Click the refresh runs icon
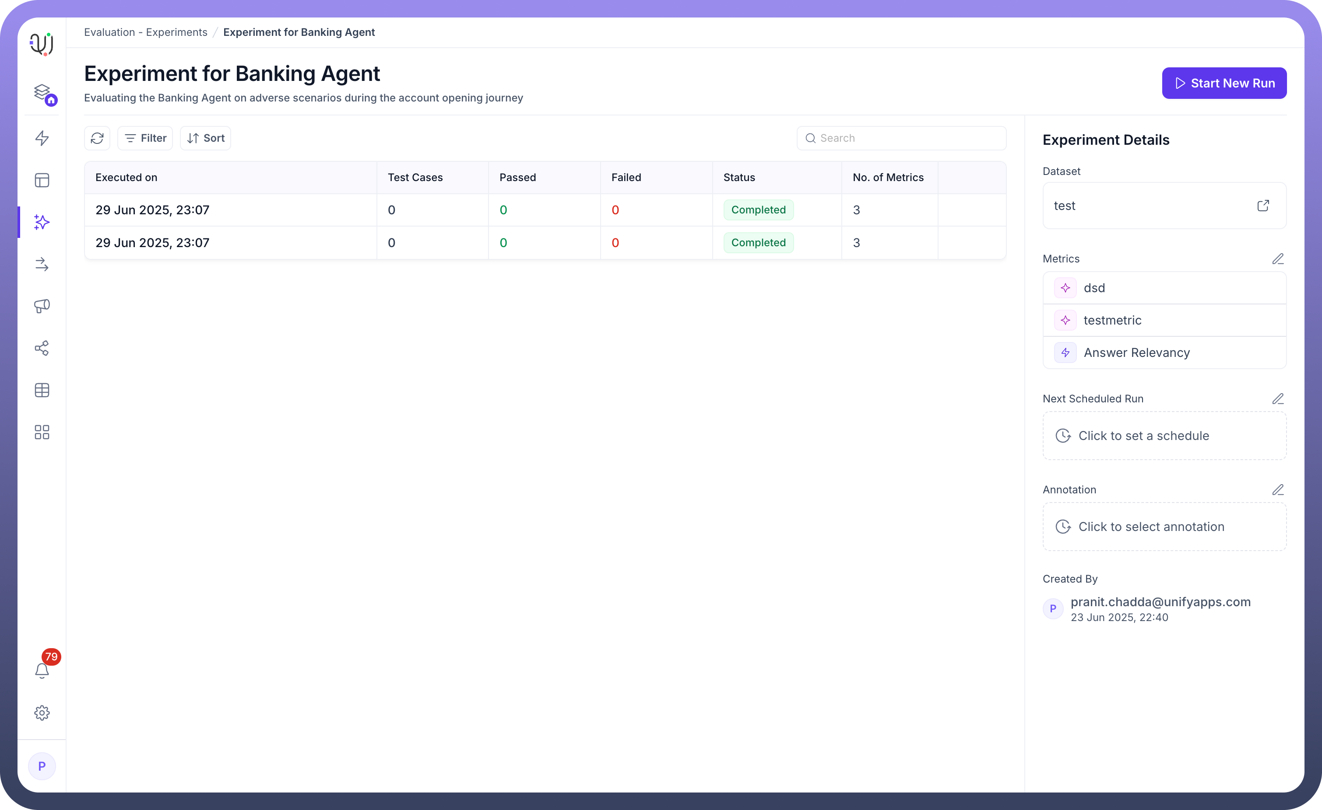The width and height of the screenshot is (1322, 810). point(97,138)
